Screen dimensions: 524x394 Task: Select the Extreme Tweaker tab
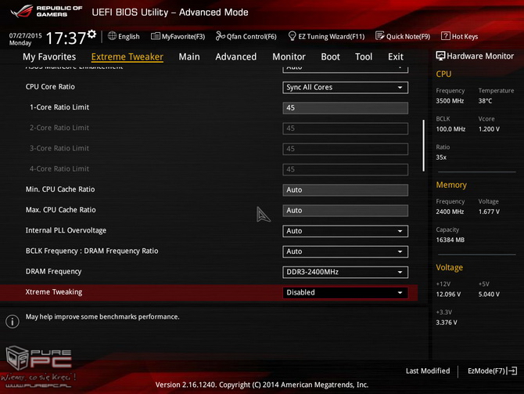pyautogui.click(x=127, y=57)
